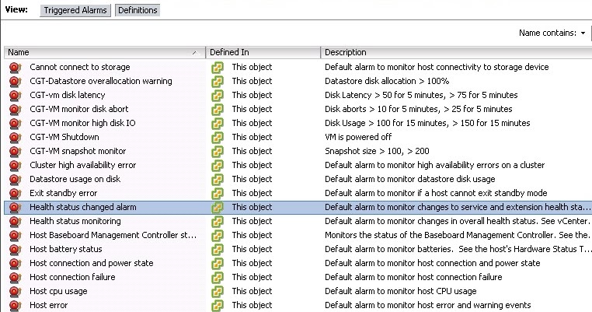Select Host connection failure alarm entry
592x312 pixels.
(x=72, y=277)
